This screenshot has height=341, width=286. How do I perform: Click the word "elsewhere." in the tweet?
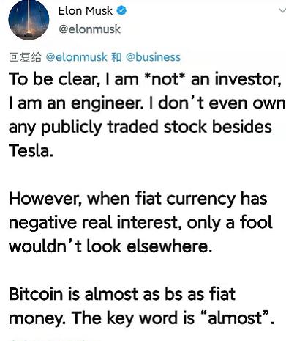pyautogui.click(x=170, y=246)
